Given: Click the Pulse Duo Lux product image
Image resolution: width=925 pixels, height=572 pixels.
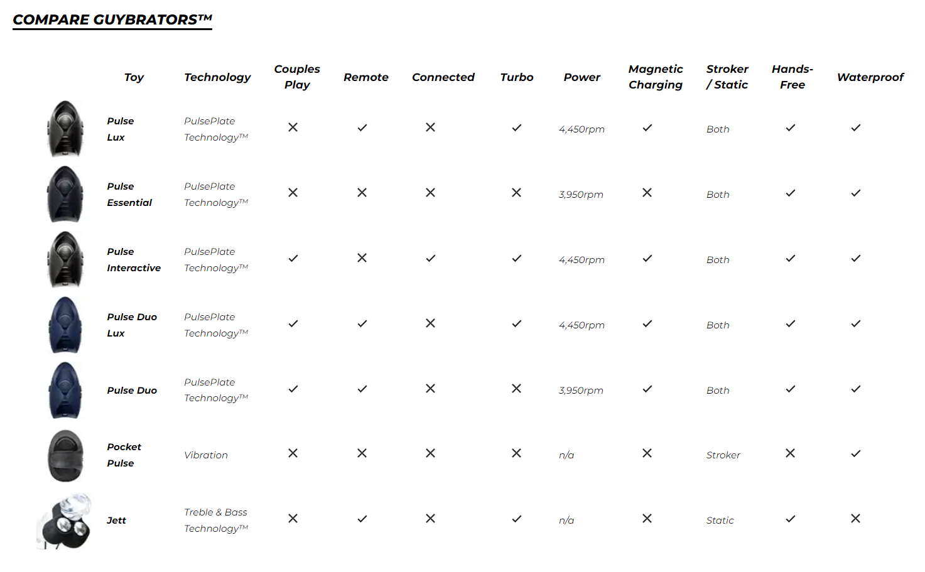Looking at the screenshot, I should coord(65,325).
